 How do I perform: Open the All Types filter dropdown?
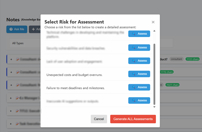click(x=25, y=43)
